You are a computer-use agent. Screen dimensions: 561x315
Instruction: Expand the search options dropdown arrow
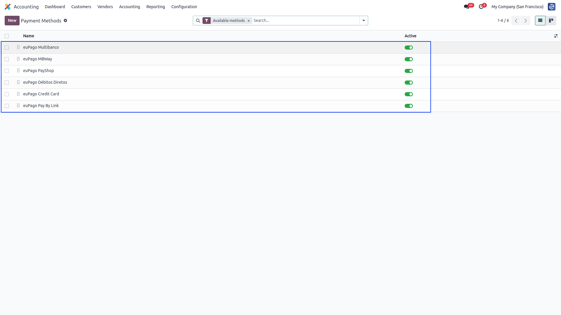coord(364,21)
